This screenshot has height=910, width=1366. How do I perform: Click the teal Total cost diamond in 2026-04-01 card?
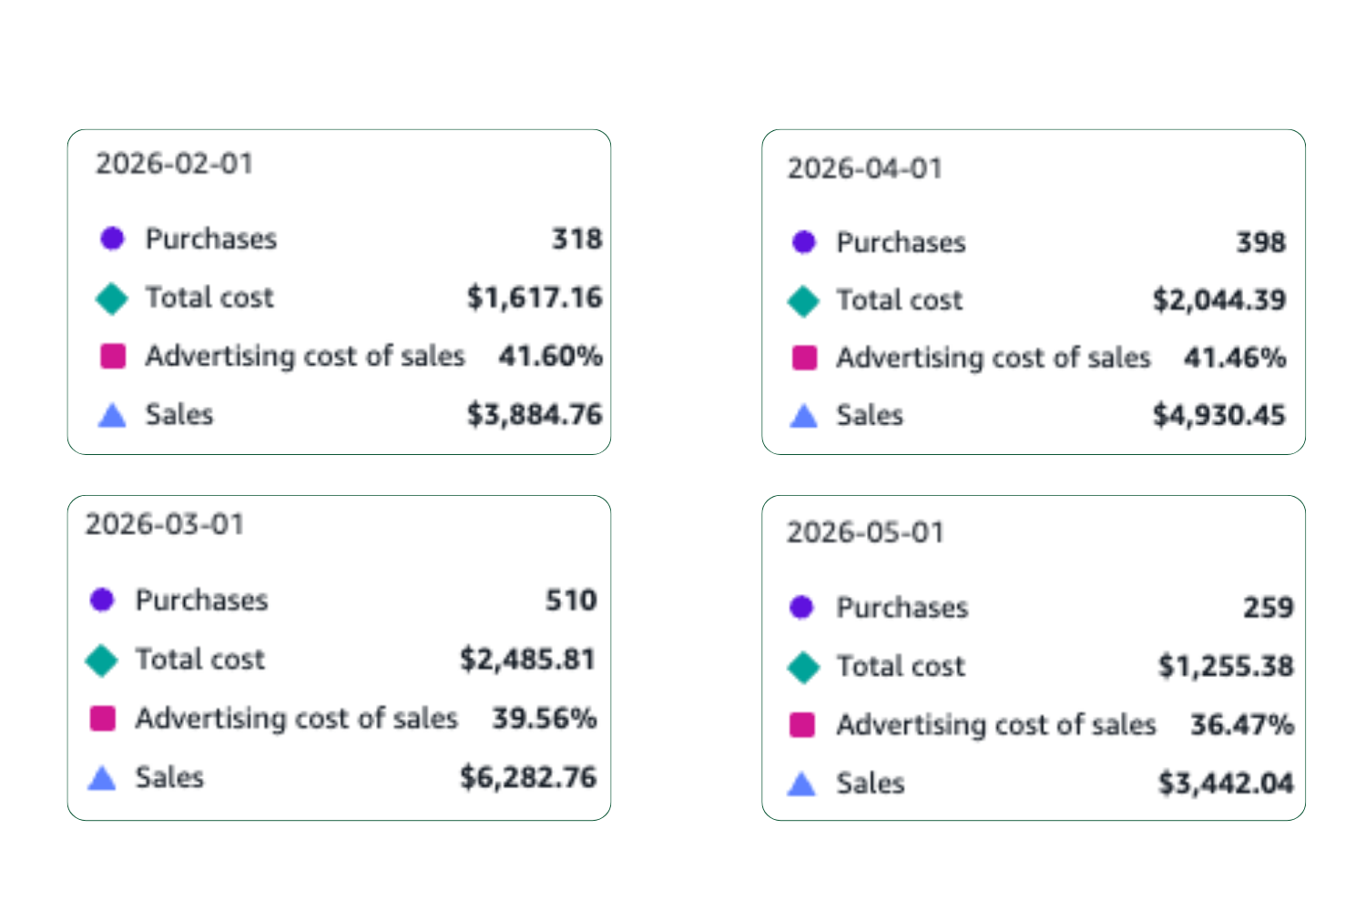tap(804, 300)
